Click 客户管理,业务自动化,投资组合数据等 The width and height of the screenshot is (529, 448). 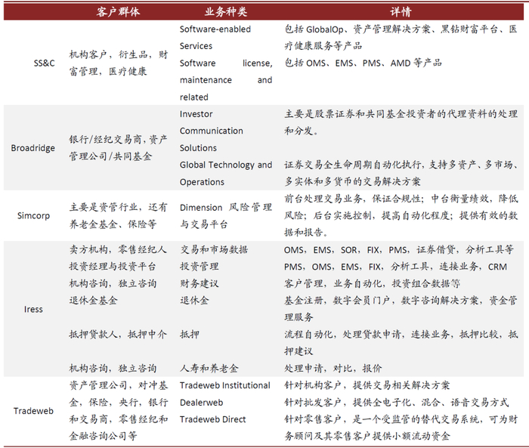(x=372, y=283)
